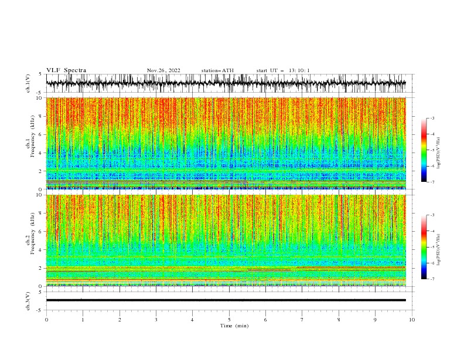Viewport: 464px width, 359px height.
Task: Click the ch.1 spectrogram color scale bar
Action: 424,150
